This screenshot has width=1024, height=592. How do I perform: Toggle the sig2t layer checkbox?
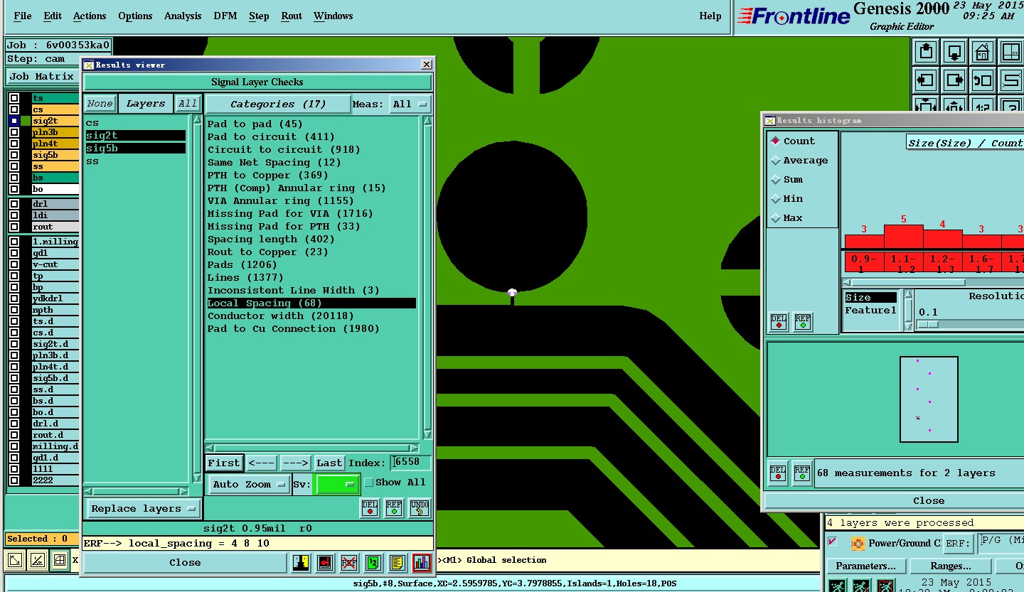[14, 121]
